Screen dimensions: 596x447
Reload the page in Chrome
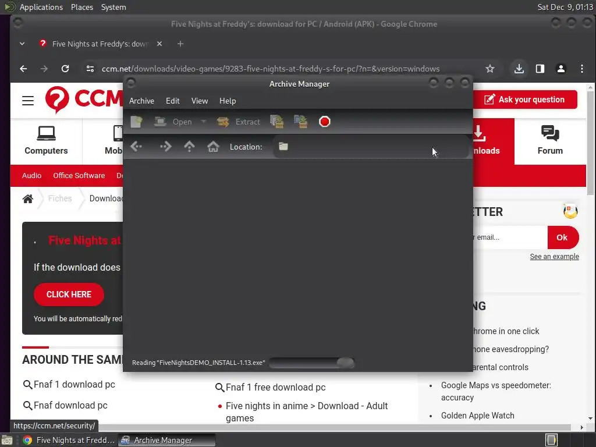click(65, 69)
